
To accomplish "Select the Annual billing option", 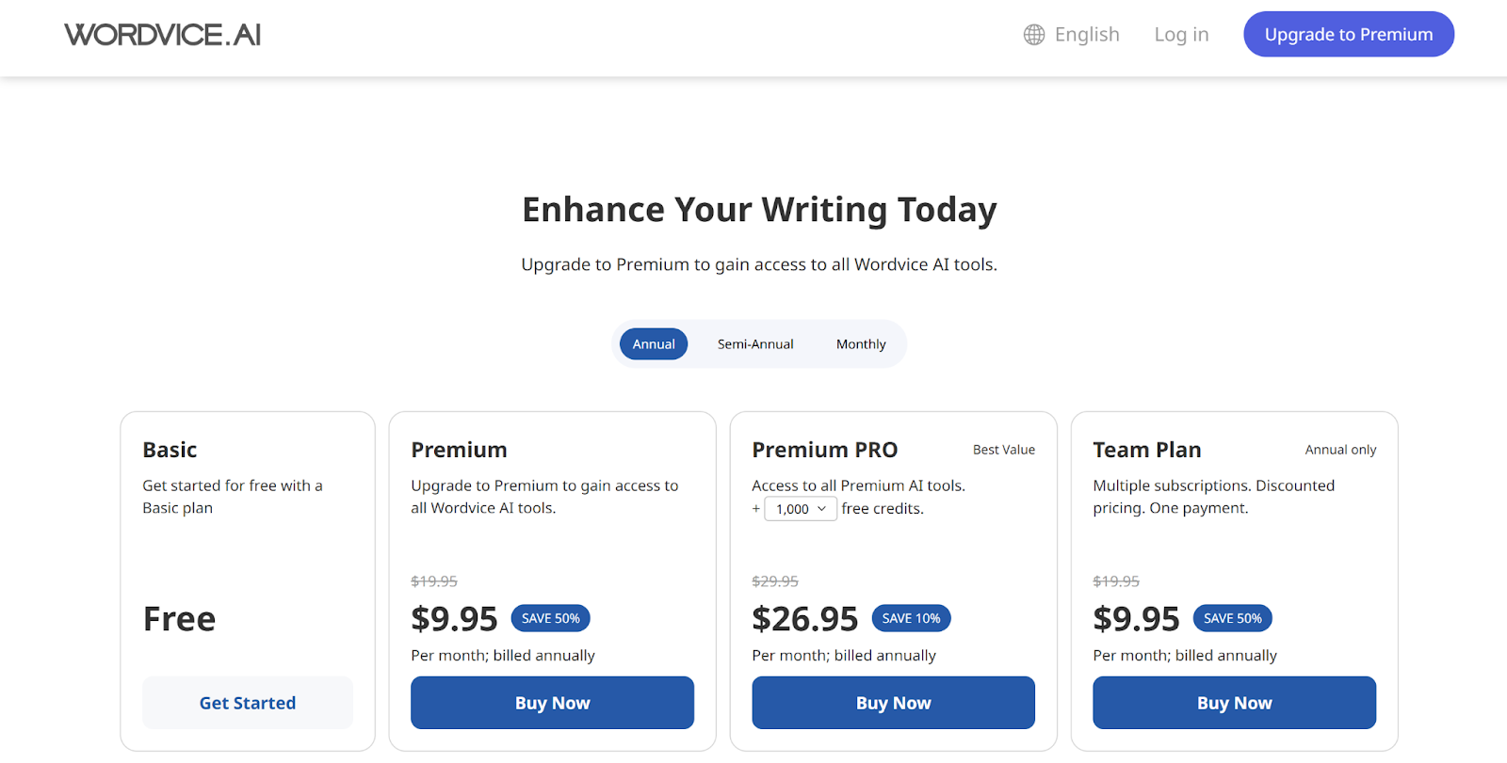I will point(653,343).
